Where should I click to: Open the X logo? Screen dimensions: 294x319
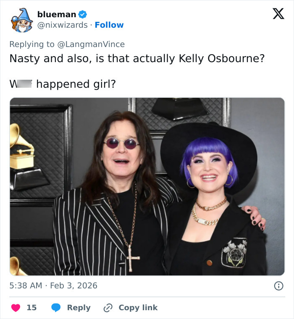pyautogui.click(x=278, y=15)
